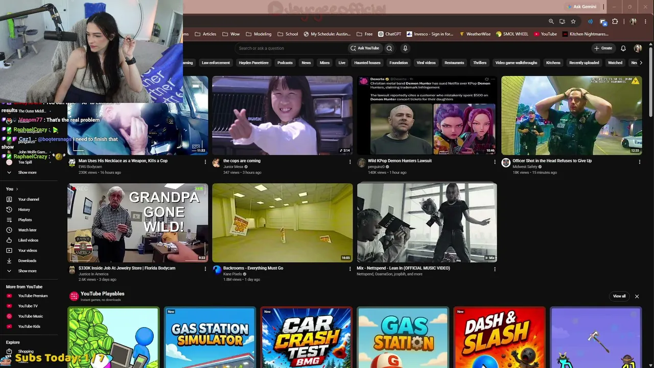
Task: Open the Modeling bookmarks folder
Action: coord(259,34)
